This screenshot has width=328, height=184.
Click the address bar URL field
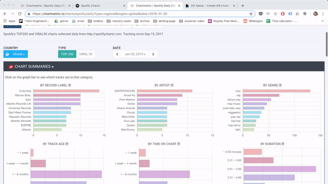140,14
